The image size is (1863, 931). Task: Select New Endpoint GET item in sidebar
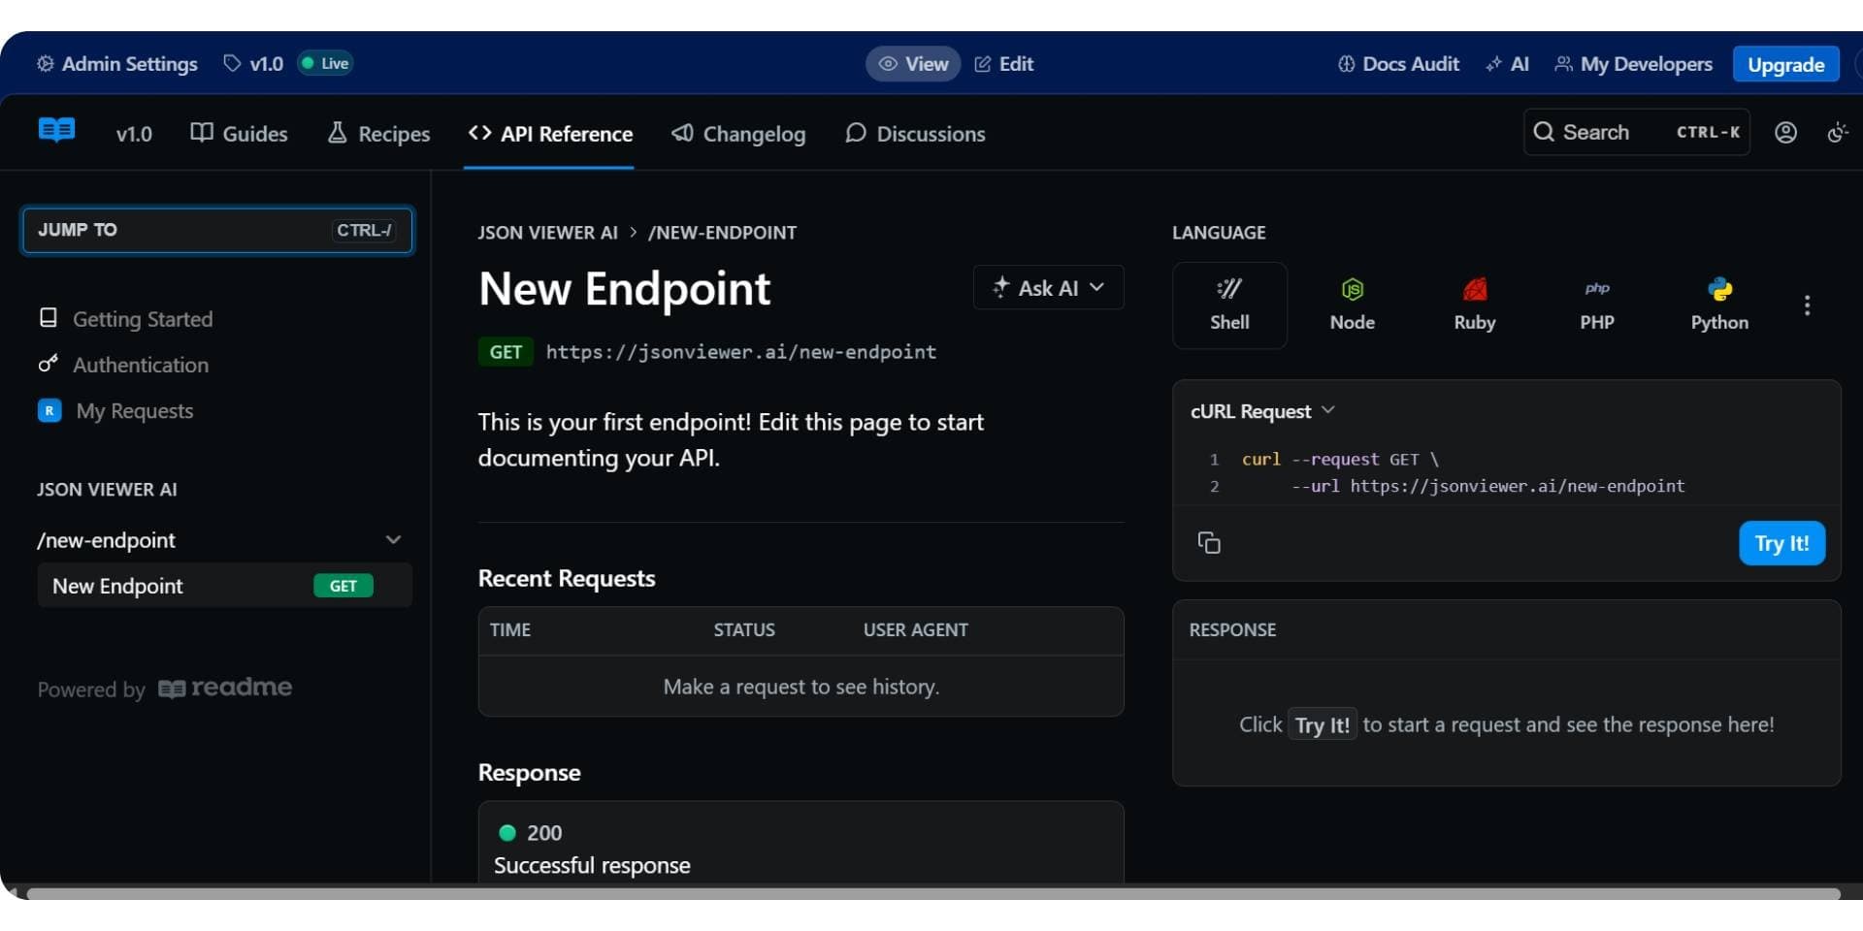[x=224, y=586]
